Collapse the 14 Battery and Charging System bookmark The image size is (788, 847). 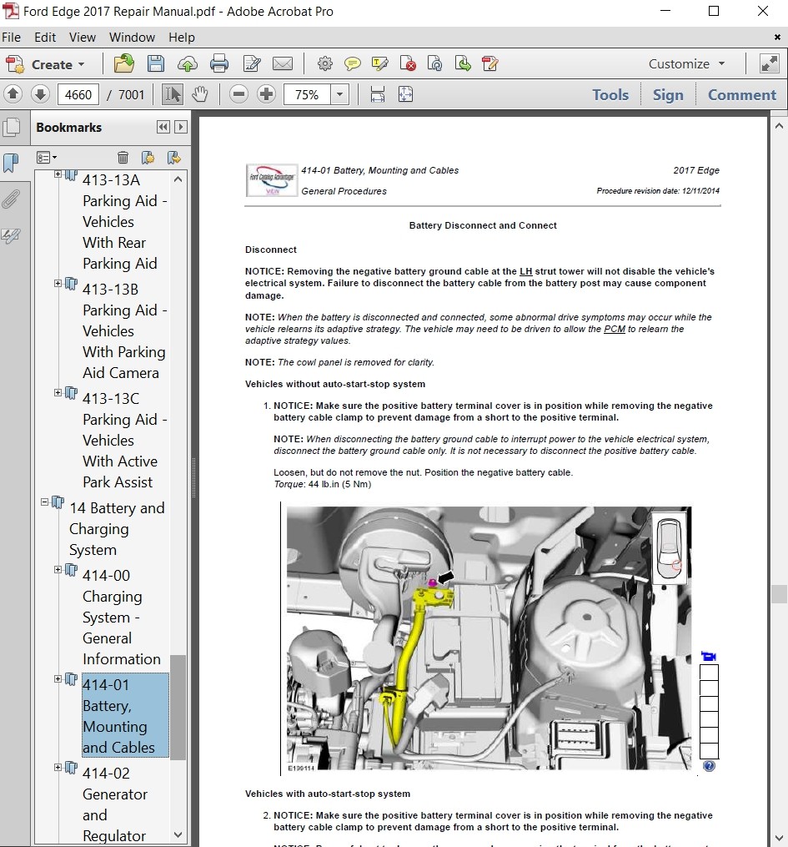(45, 502)
